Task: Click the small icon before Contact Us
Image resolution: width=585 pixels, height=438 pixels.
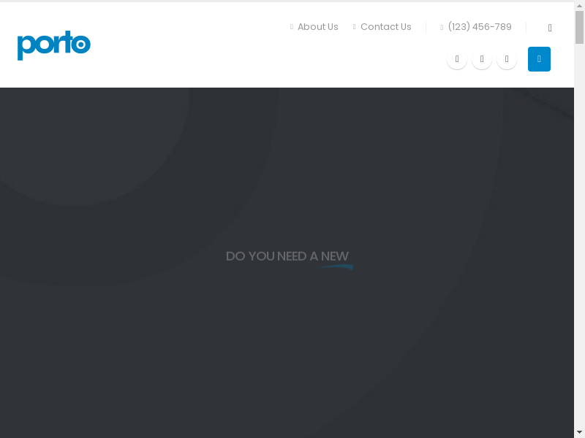Action: pyautogui.click(x=355, y=28)
